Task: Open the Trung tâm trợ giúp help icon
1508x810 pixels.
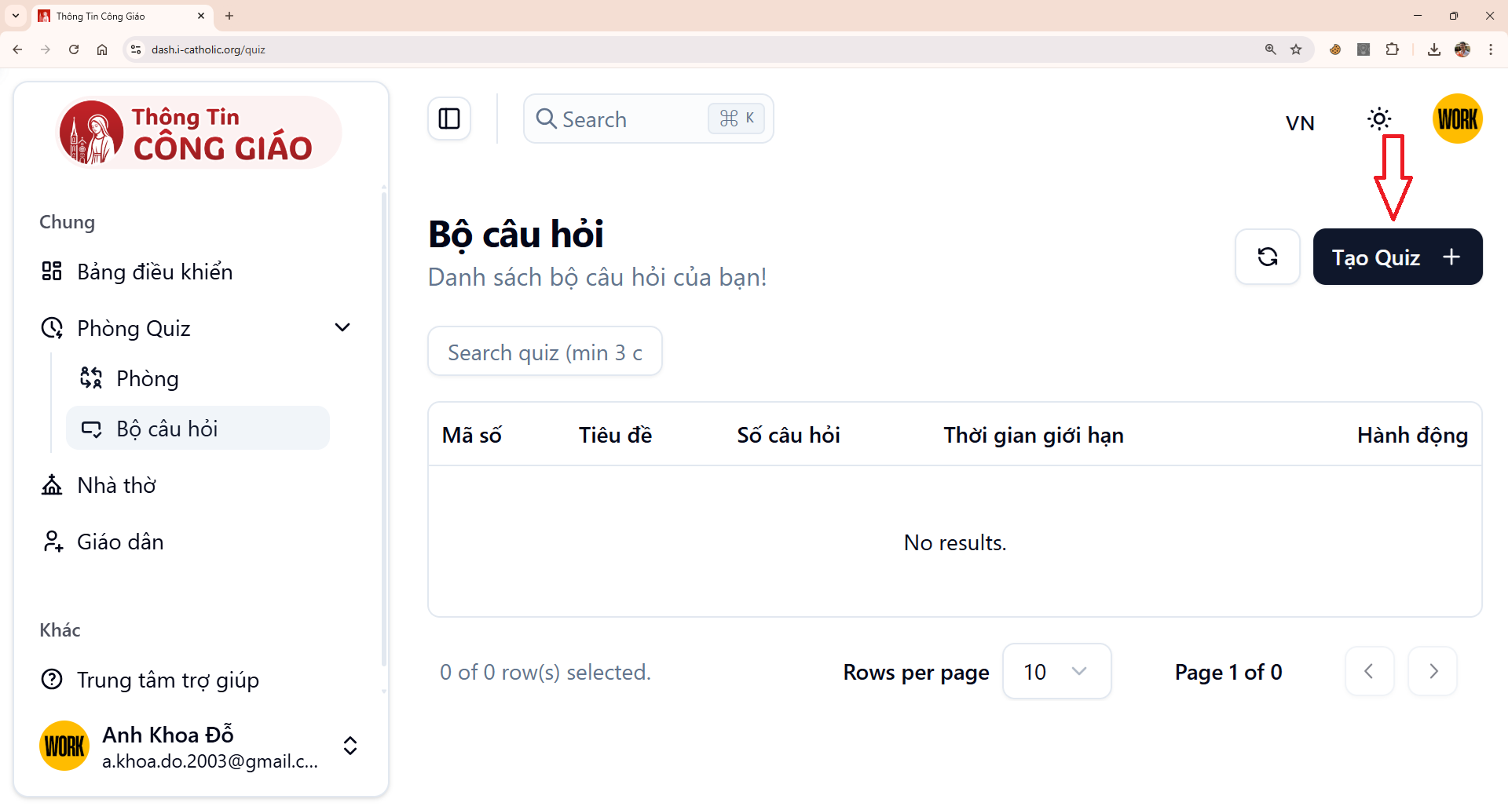Action: [52, 679]
